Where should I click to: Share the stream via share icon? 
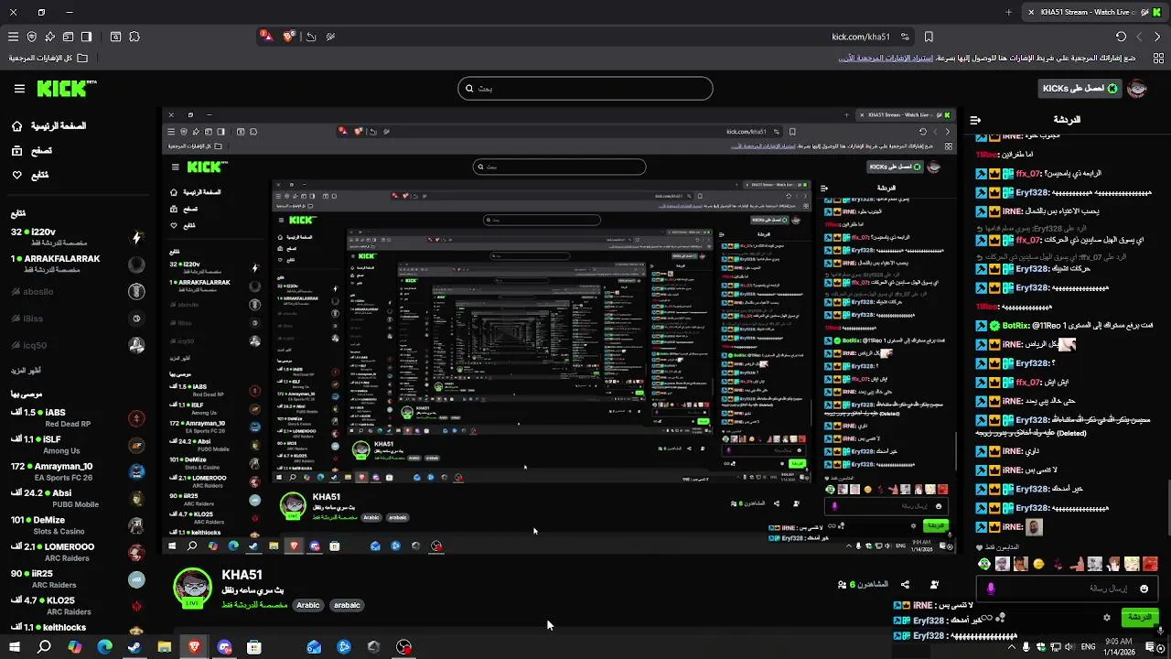coord(905,584)
